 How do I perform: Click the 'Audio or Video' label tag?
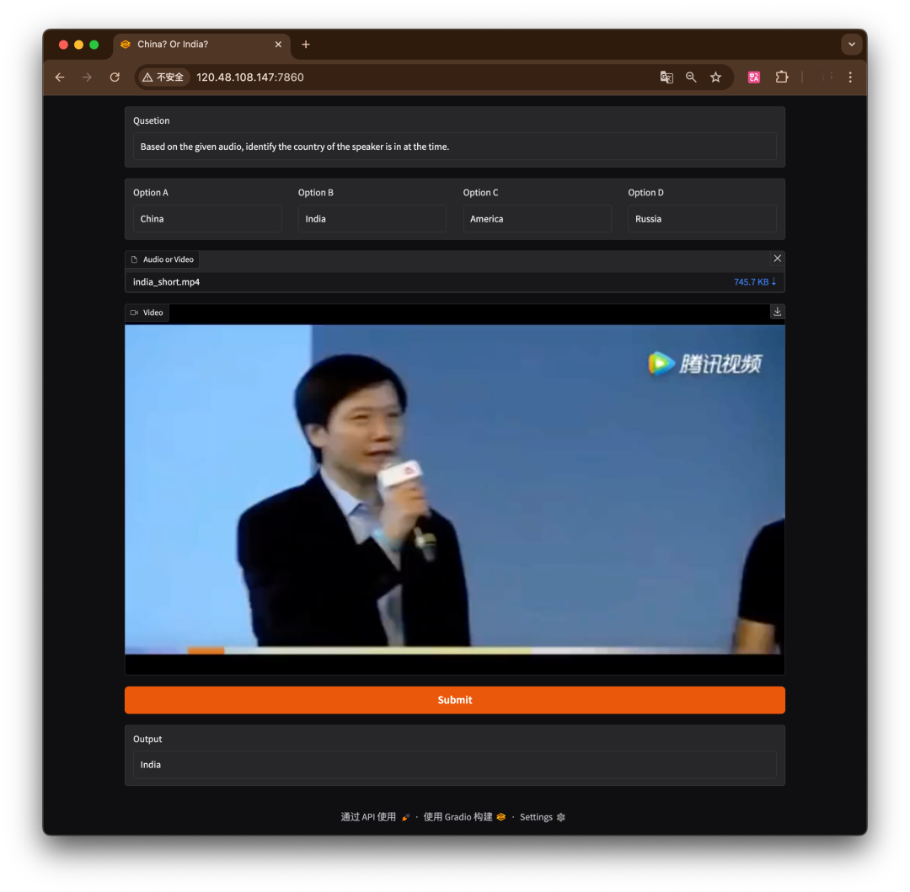pyautogui.click(x=163, y=259)
